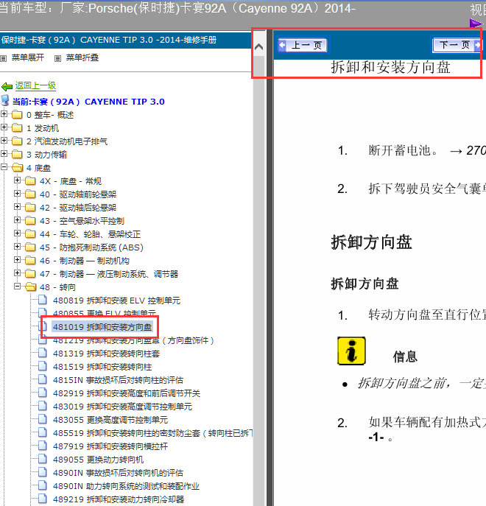The width and height of the screenshot is (486, 506).
Task: Click folder icon of 0 整车-概述
Action: [x=17, y=115]
